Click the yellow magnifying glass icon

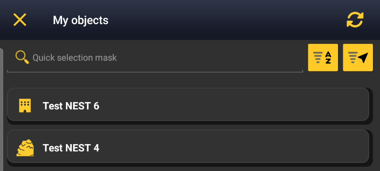22,58
